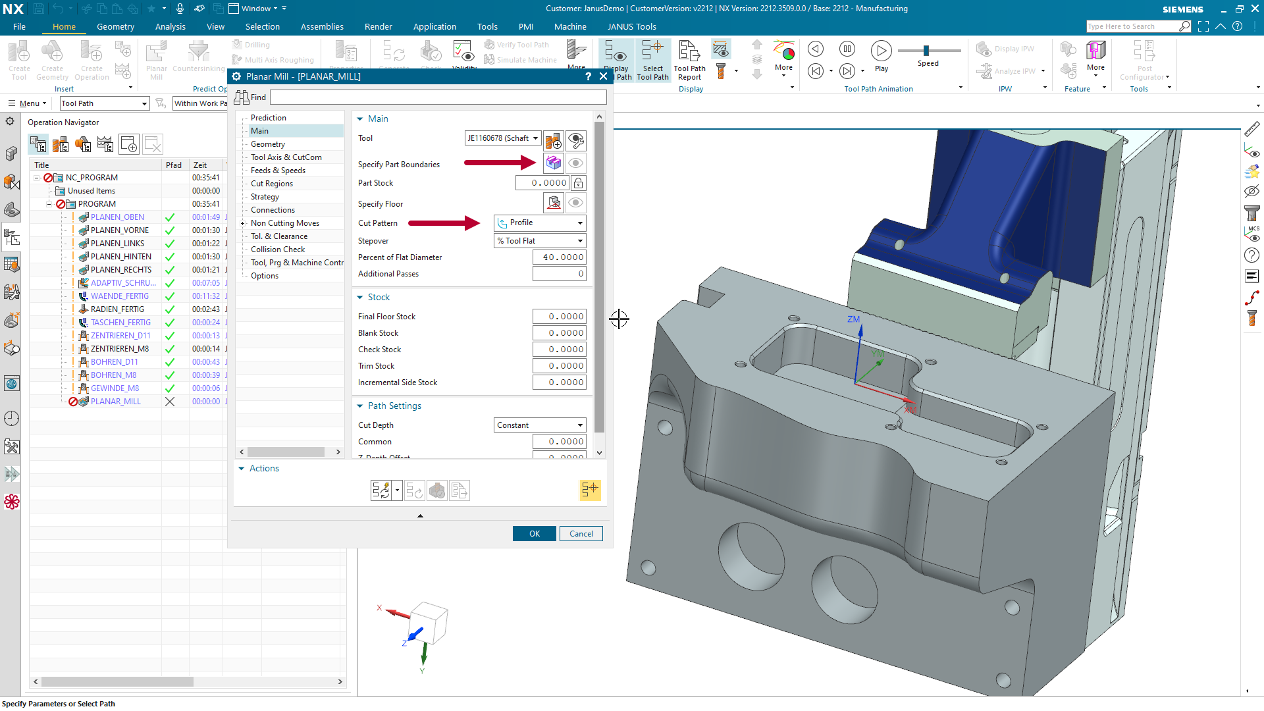Click the Percent of Flat Diameter field
This screenshot has width=1264, height=711.
click(560, 257)
